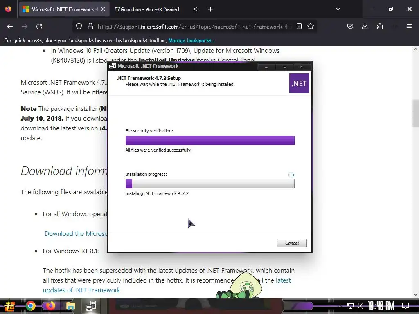
Task: Click the installer title bar icon
Action: click(x=113, y=66)
